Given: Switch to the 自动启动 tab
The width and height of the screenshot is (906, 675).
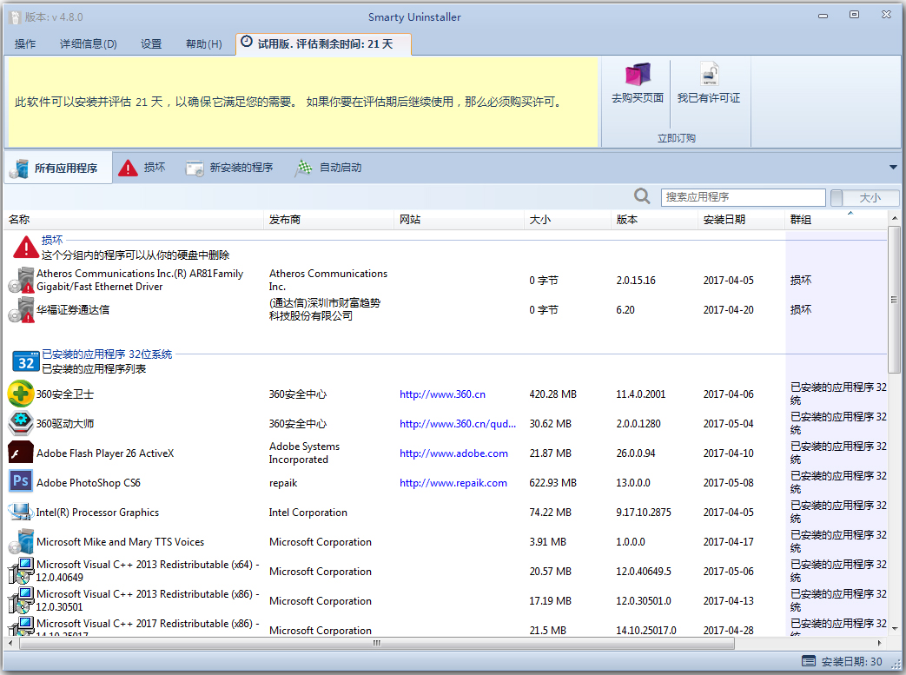Looking at the screenshot, I should (328, 168).
